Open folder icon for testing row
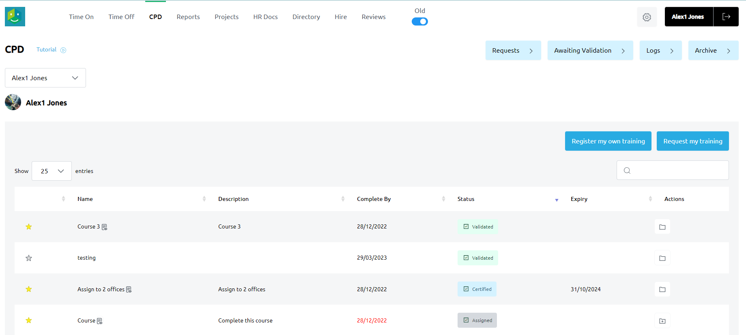This screenshot has height=335, width=746. (x=662, y=258)
